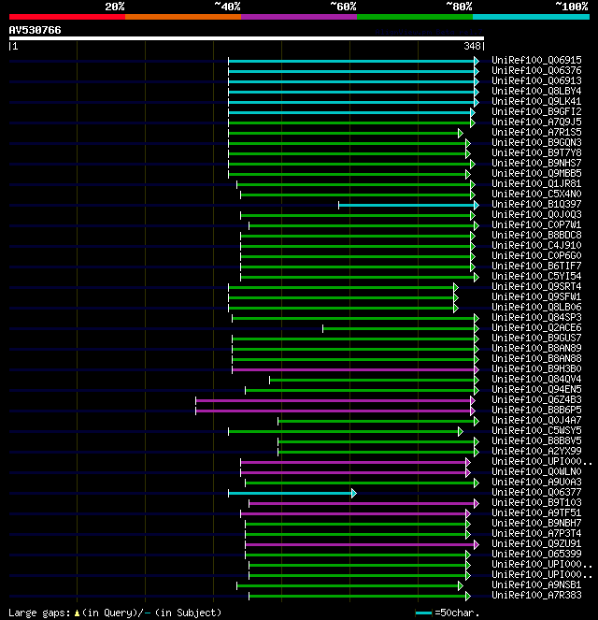Select the UniRef100_C5WSY5 label
This screenshot has height=620, width=598.
click(536, 430)
